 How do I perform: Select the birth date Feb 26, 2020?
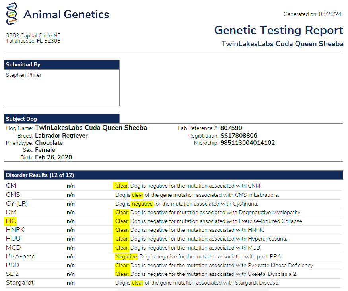pos(53,157)
